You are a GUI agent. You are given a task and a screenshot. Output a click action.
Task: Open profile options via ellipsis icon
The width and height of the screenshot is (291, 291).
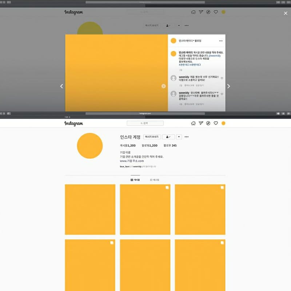click(x=187, y=136)
